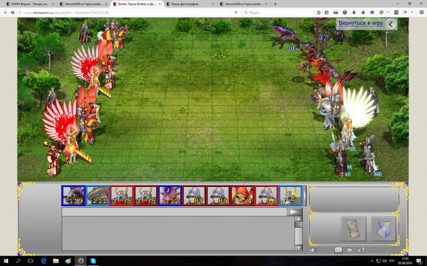Click the table-like sidebar toolbar icon

tap(396, 12)
